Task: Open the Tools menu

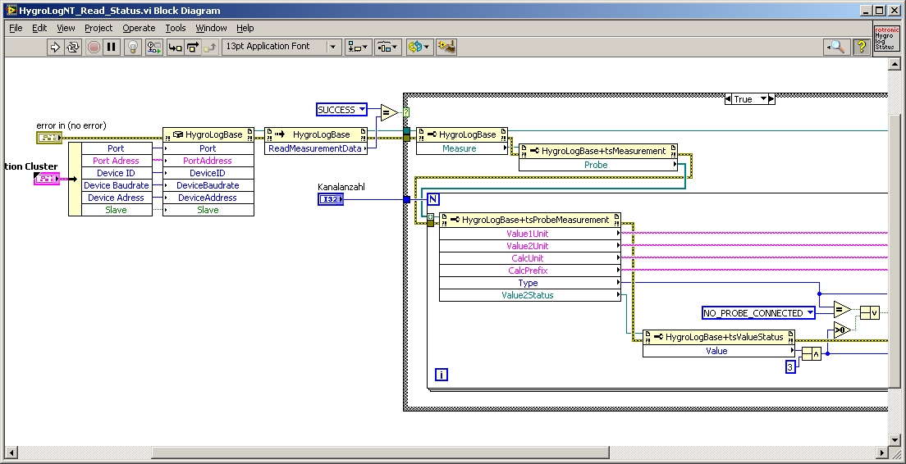Action: click(176, 28)
